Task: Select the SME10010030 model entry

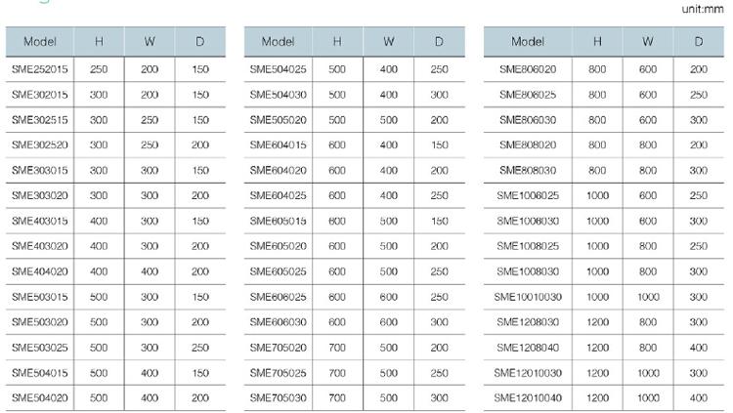Action: point(528,297)
